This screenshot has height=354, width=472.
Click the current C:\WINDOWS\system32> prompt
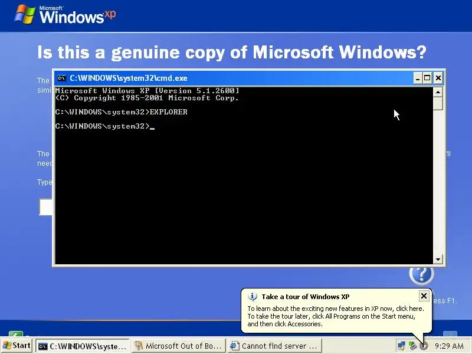102,126
